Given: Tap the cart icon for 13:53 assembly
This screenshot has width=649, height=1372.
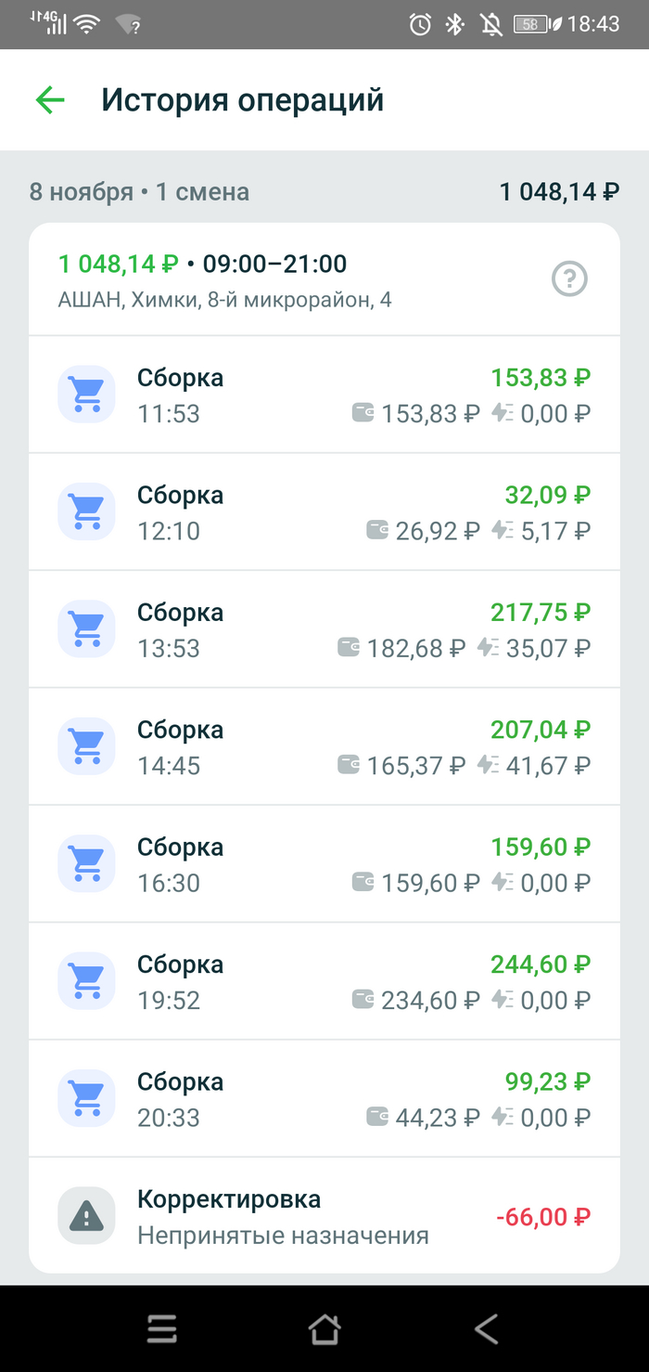Looking at the screenshot, I should click(87, 629).
